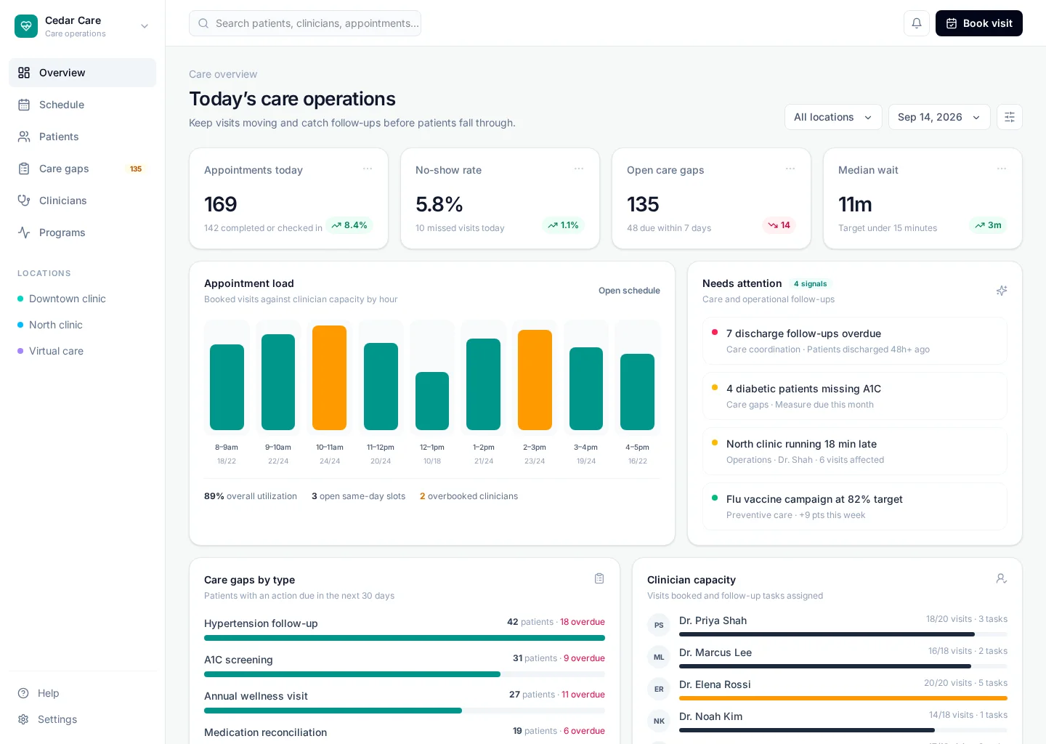Open North clinic running 18 min late alert
The width and height of the screenshot is (1046, 744).
coord(855,451)
